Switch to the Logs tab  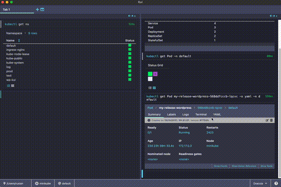(185, 114)
